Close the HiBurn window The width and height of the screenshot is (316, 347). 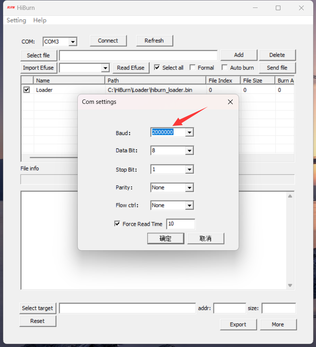tap(301, 8)
